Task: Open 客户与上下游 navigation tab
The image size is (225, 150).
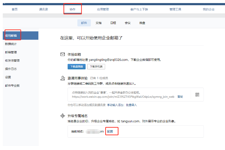Action: [x=139, y=9]
